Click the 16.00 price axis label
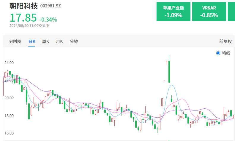 pyautogui.click(x=9, y=133)
